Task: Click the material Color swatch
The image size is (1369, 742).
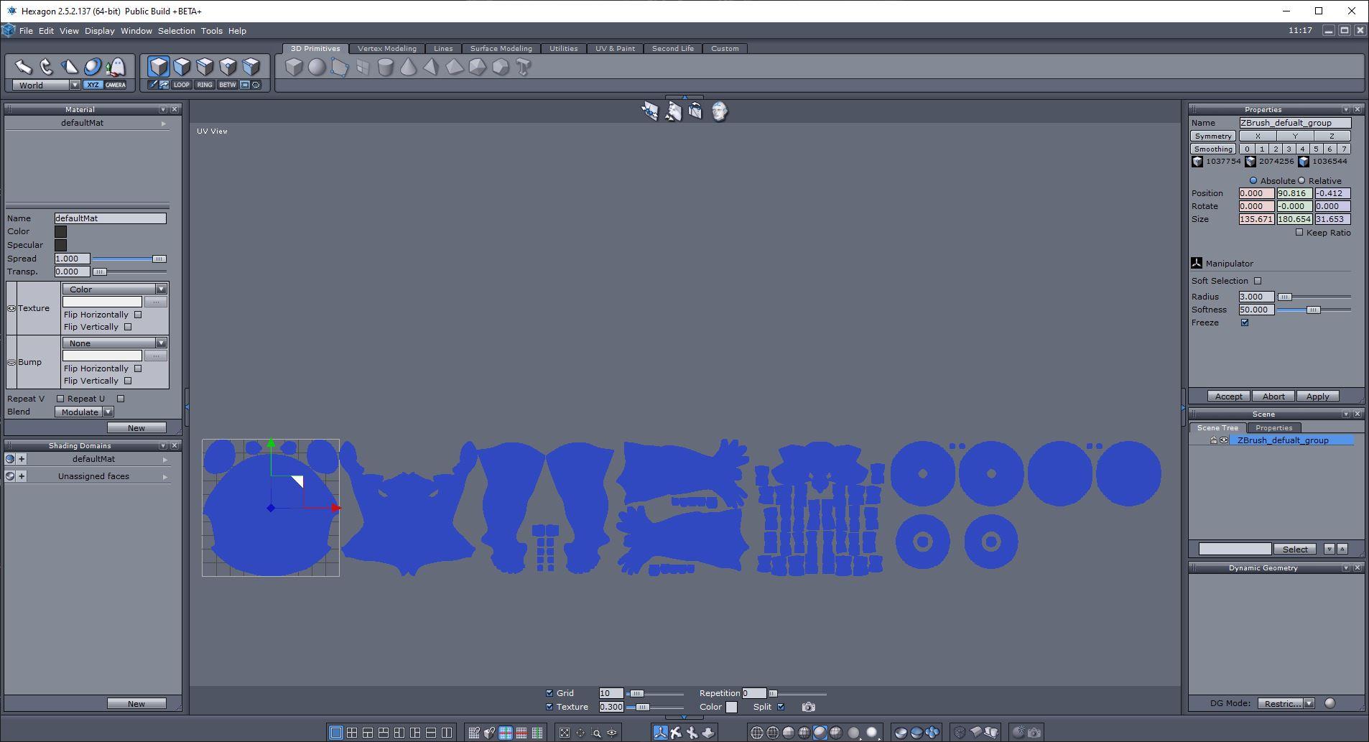Action: coord(60,231)
